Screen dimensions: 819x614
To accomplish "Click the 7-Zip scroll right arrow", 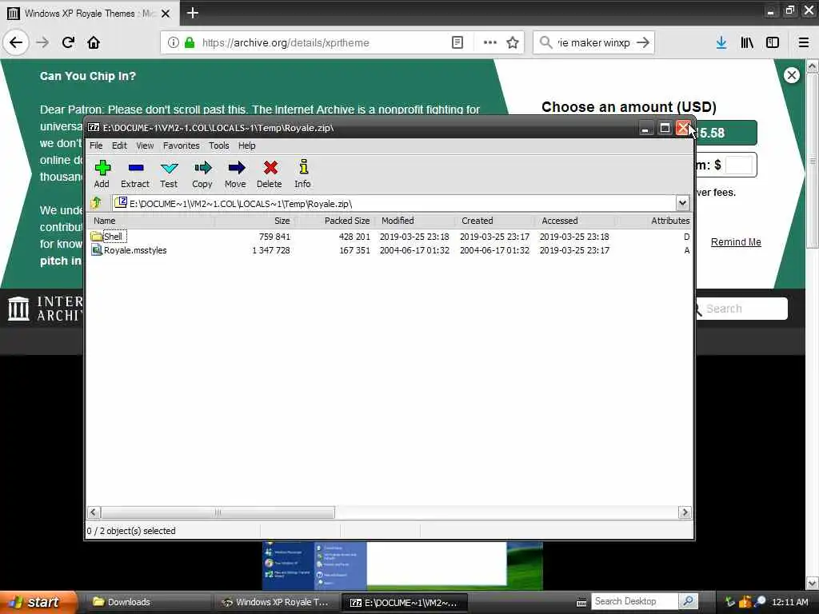I will pyautogui.click(x=685, y=512).
